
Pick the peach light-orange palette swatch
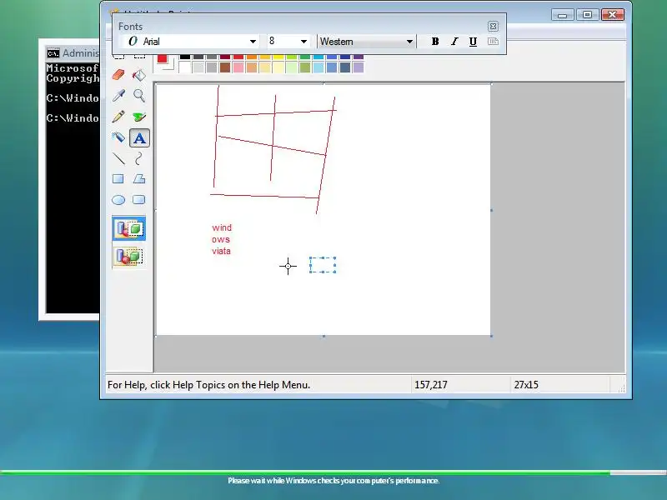(x=252, y=67)
